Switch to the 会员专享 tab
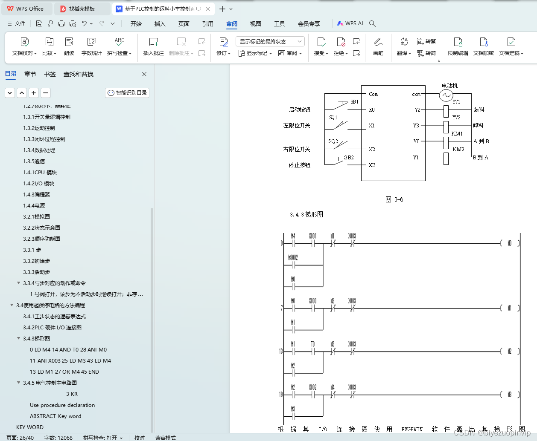 [309, 23]
